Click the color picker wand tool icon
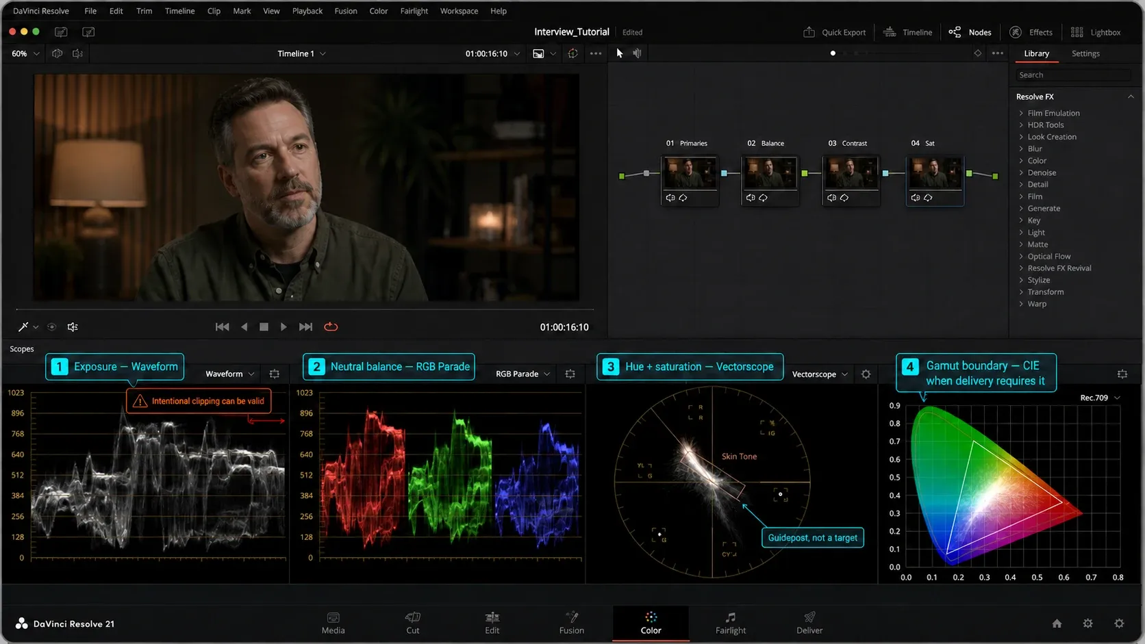Image resolution: width=1145 pixels, height=644 pixels. pos(23,327)
